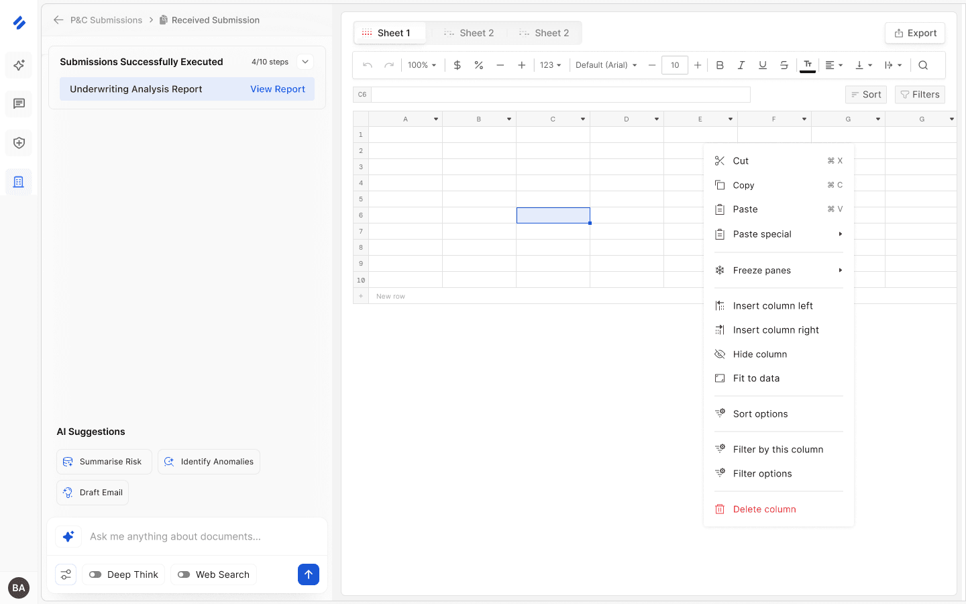This screenshot has height=604, width=966.
Task: Click the Sort button above the grid
Action: 866,95
